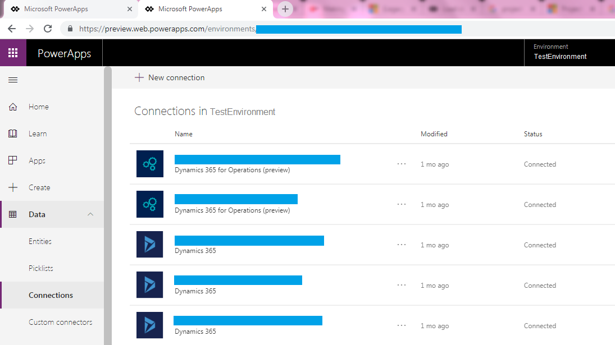This screenshot has width=615, height=345.
Task: Click second redacted Operations connection name
Action: coord(236,199)
